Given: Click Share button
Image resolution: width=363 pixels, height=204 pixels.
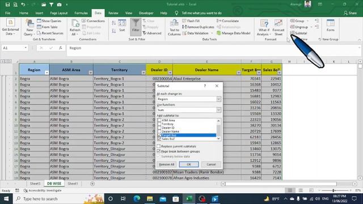Looking at the screenshot, I should pos(350,13).
